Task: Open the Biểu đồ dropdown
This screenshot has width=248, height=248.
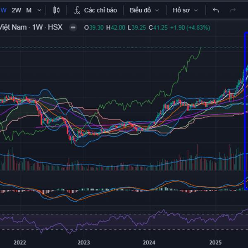Action: [144, 10]
